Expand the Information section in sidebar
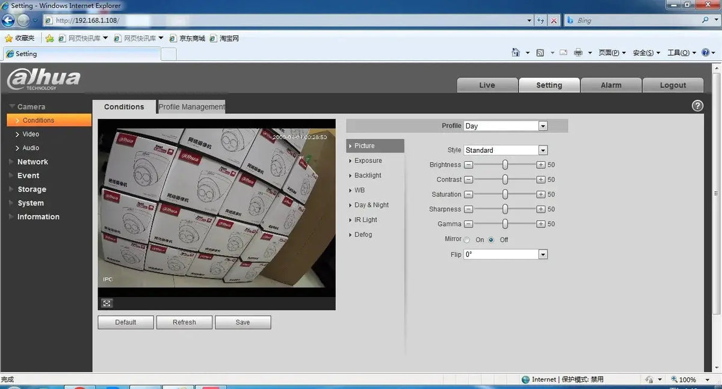The height and width of the screenshot is (389, 722). [x=39, y=217]
